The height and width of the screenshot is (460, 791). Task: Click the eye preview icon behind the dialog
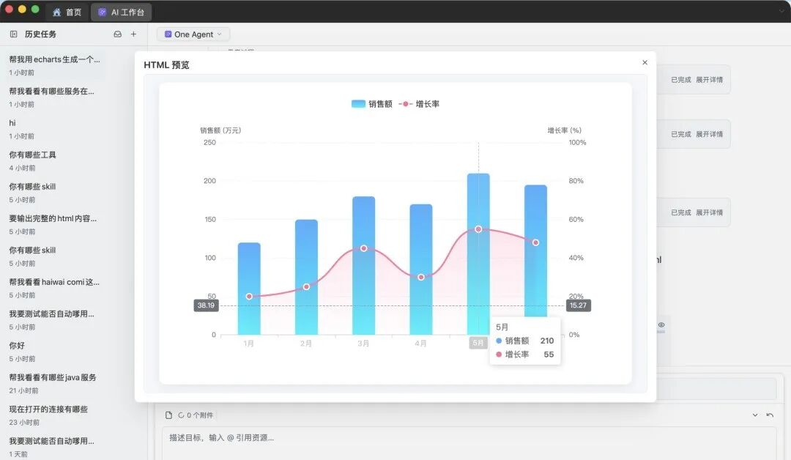pos(661,324)
